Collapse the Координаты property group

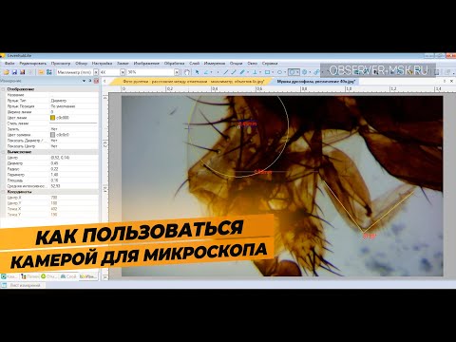coord(3,192)
